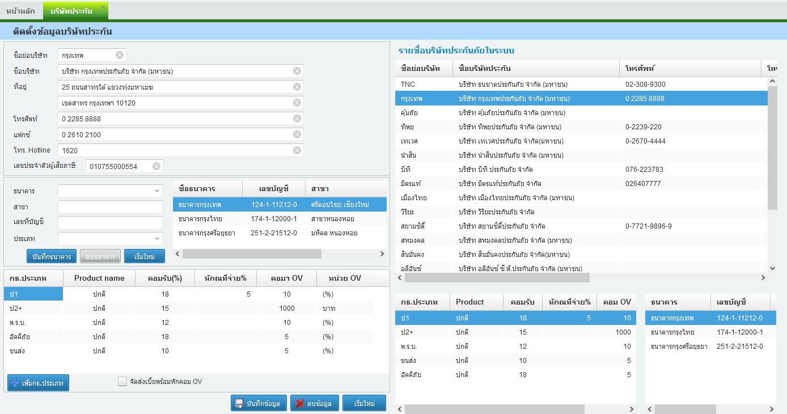Image resolution: width=787 pixels, height=414 pixels.
Task: Click the up arrow of company list scrollbar
Action: 772,82
